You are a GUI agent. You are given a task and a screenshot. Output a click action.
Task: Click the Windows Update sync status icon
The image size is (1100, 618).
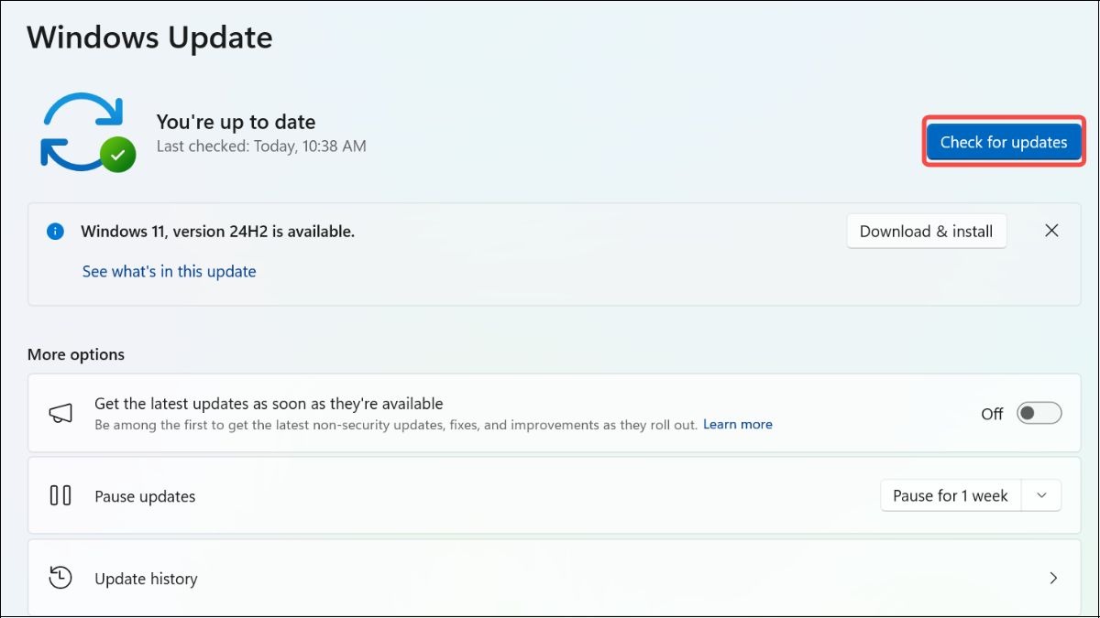pos(87,132)
